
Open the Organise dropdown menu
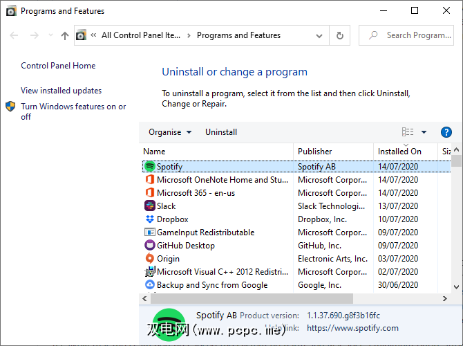coord(170,132)
